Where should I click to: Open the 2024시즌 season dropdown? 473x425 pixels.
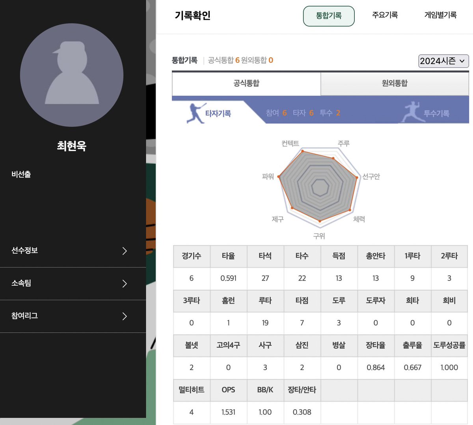(x=443, y=61)
